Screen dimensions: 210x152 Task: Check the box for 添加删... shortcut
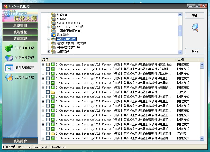(48, 74)
